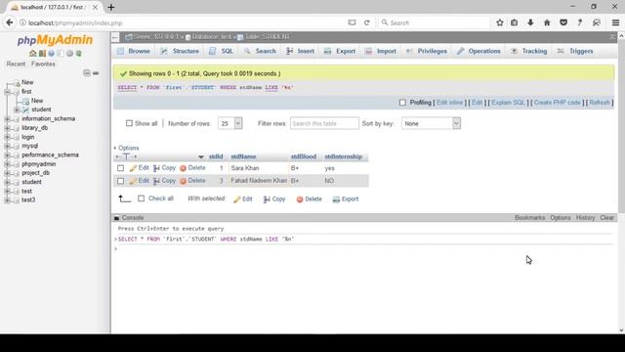
Task: Expand the information_schema database node
Action: click(7, 119)
